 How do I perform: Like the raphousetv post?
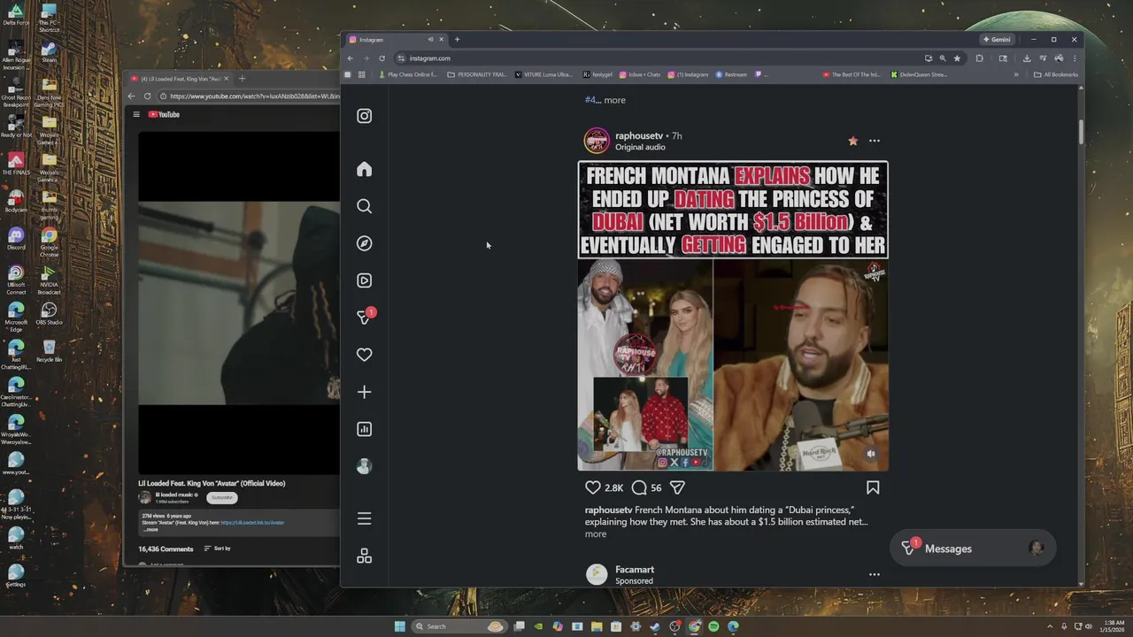(x=593, y=487)
